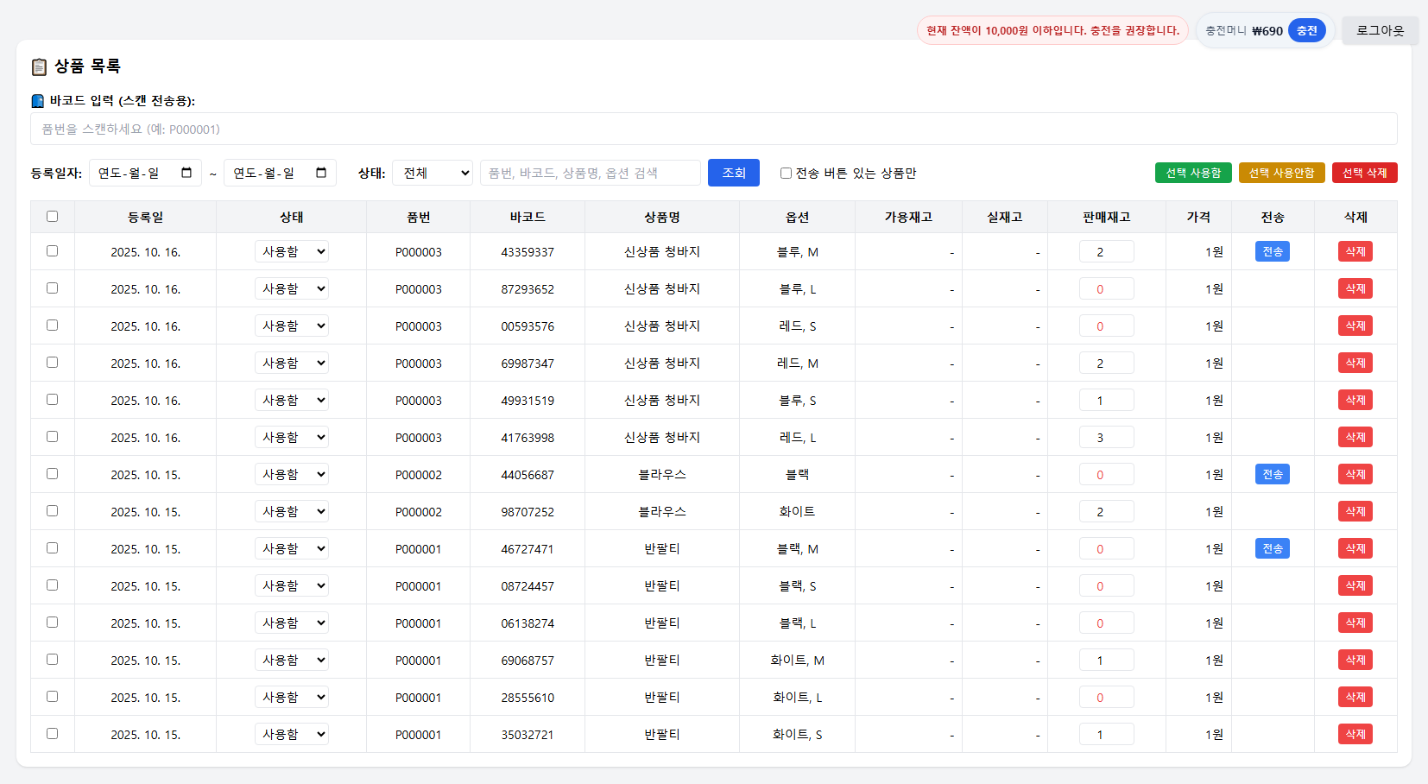This screenshot has width=1428, height=784.
Task: Check the first 신상품 청바지 row checkbox
Action: [x=52, y=250]
